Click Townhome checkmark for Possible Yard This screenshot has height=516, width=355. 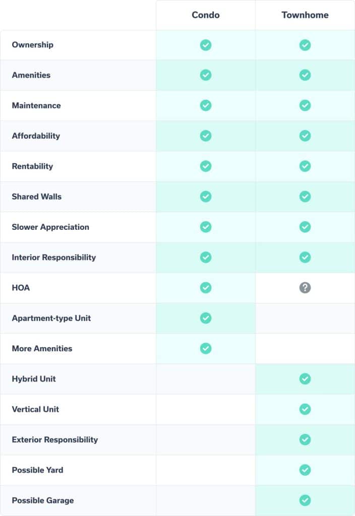click(x=305, y=470)
